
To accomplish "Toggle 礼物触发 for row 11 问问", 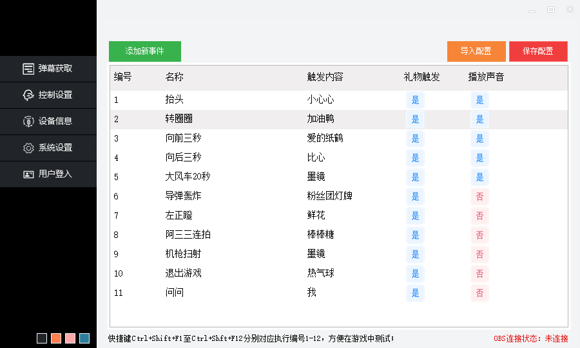I will coord(415,293).
